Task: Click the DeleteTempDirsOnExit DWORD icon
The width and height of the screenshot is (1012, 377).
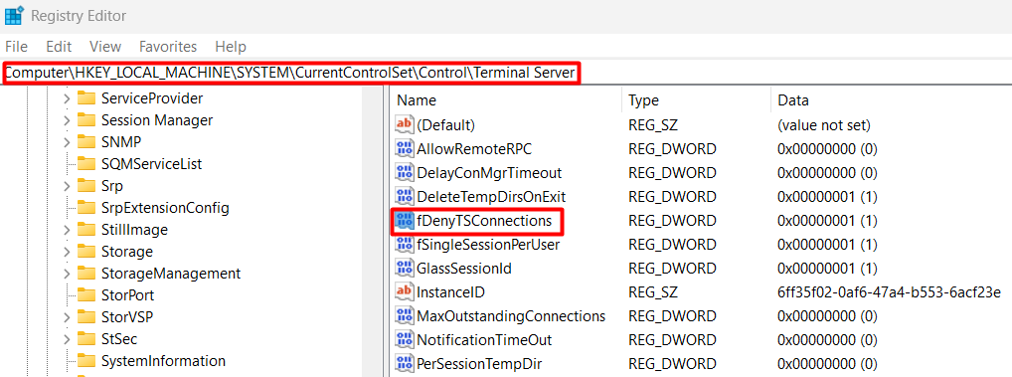Action: coord(404,197)
